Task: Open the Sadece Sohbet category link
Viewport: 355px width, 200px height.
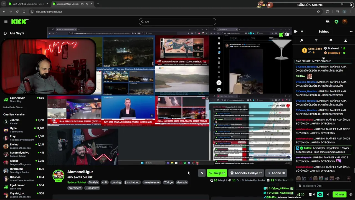Action: click(x=77, y=182)
